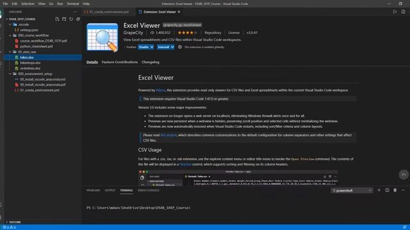Screen dimensions: 410x230
Task: Create a new folder in the Explorer header
Action: click(x=64, y=19)
